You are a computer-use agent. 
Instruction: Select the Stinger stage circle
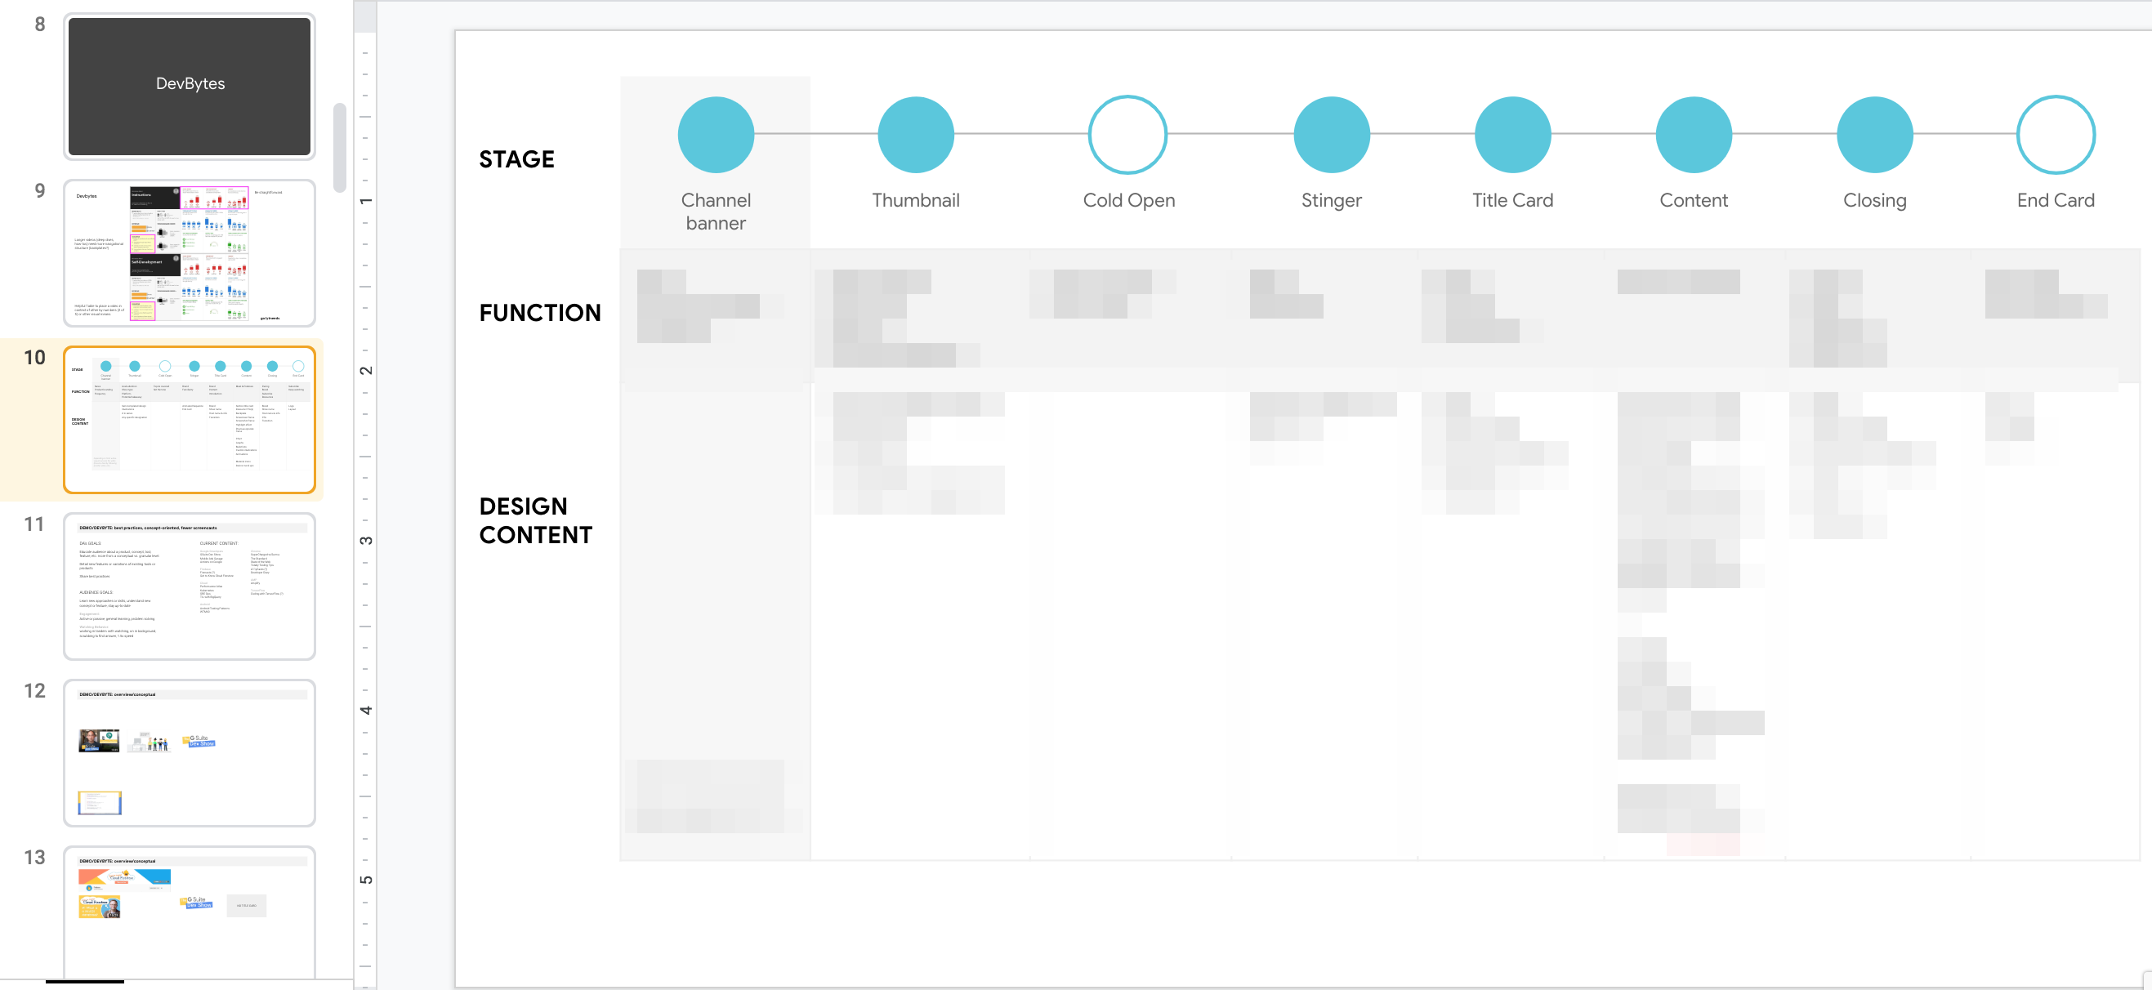[1331, 135]
